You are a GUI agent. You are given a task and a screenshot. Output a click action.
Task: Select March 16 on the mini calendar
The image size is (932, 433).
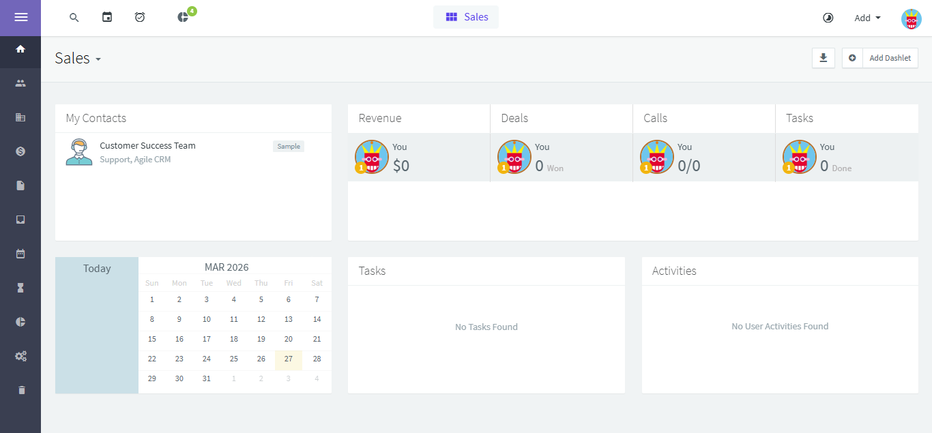(x=179, y=339)
